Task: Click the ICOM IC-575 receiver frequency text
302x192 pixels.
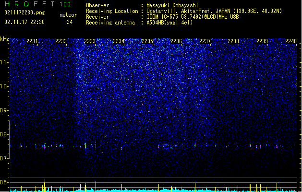Action: tap(193, 17)
